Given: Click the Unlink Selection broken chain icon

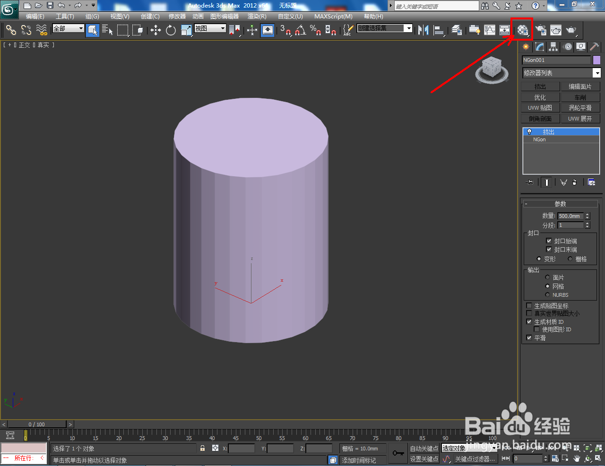Looking at the screenshot, I should (x=26, y=30).
